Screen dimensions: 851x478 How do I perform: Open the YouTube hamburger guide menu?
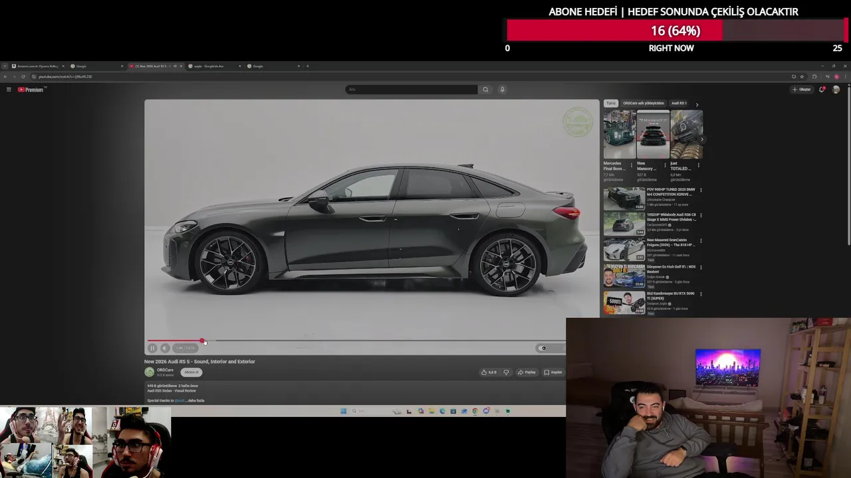(9, 90)
